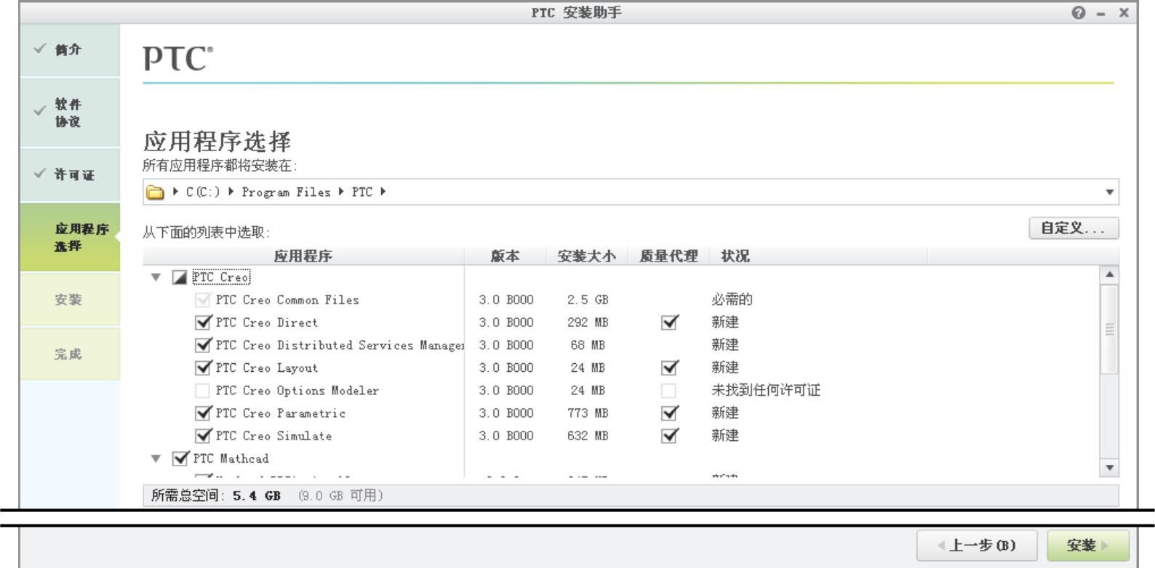The height and width of the screenshot is (568, 1155).
Task: Toggle the PTC Creo group tri-state checkbox
Action: (180, 277)
